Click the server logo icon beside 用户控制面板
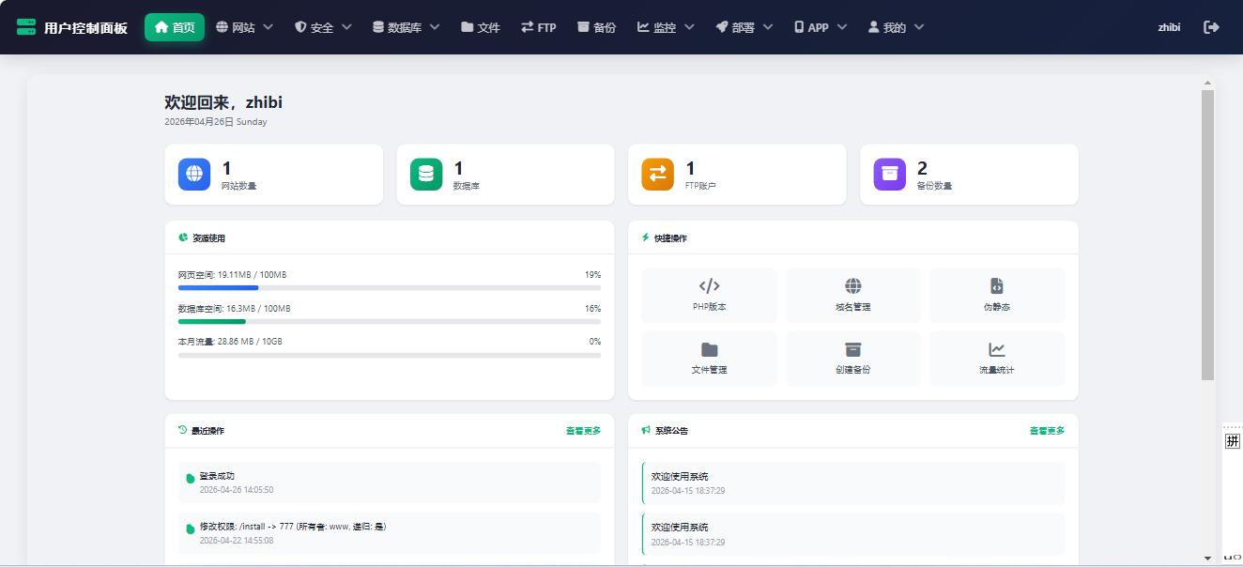The height and width of the screenshot is (567, 1243). point(26,27)
